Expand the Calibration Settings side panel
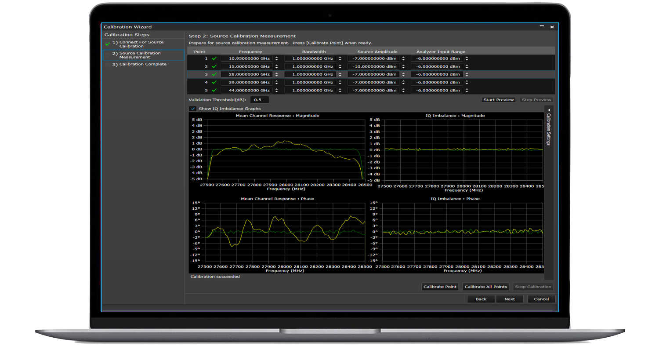Viewport: 659px width, 346px height. (x=549, y=110)
